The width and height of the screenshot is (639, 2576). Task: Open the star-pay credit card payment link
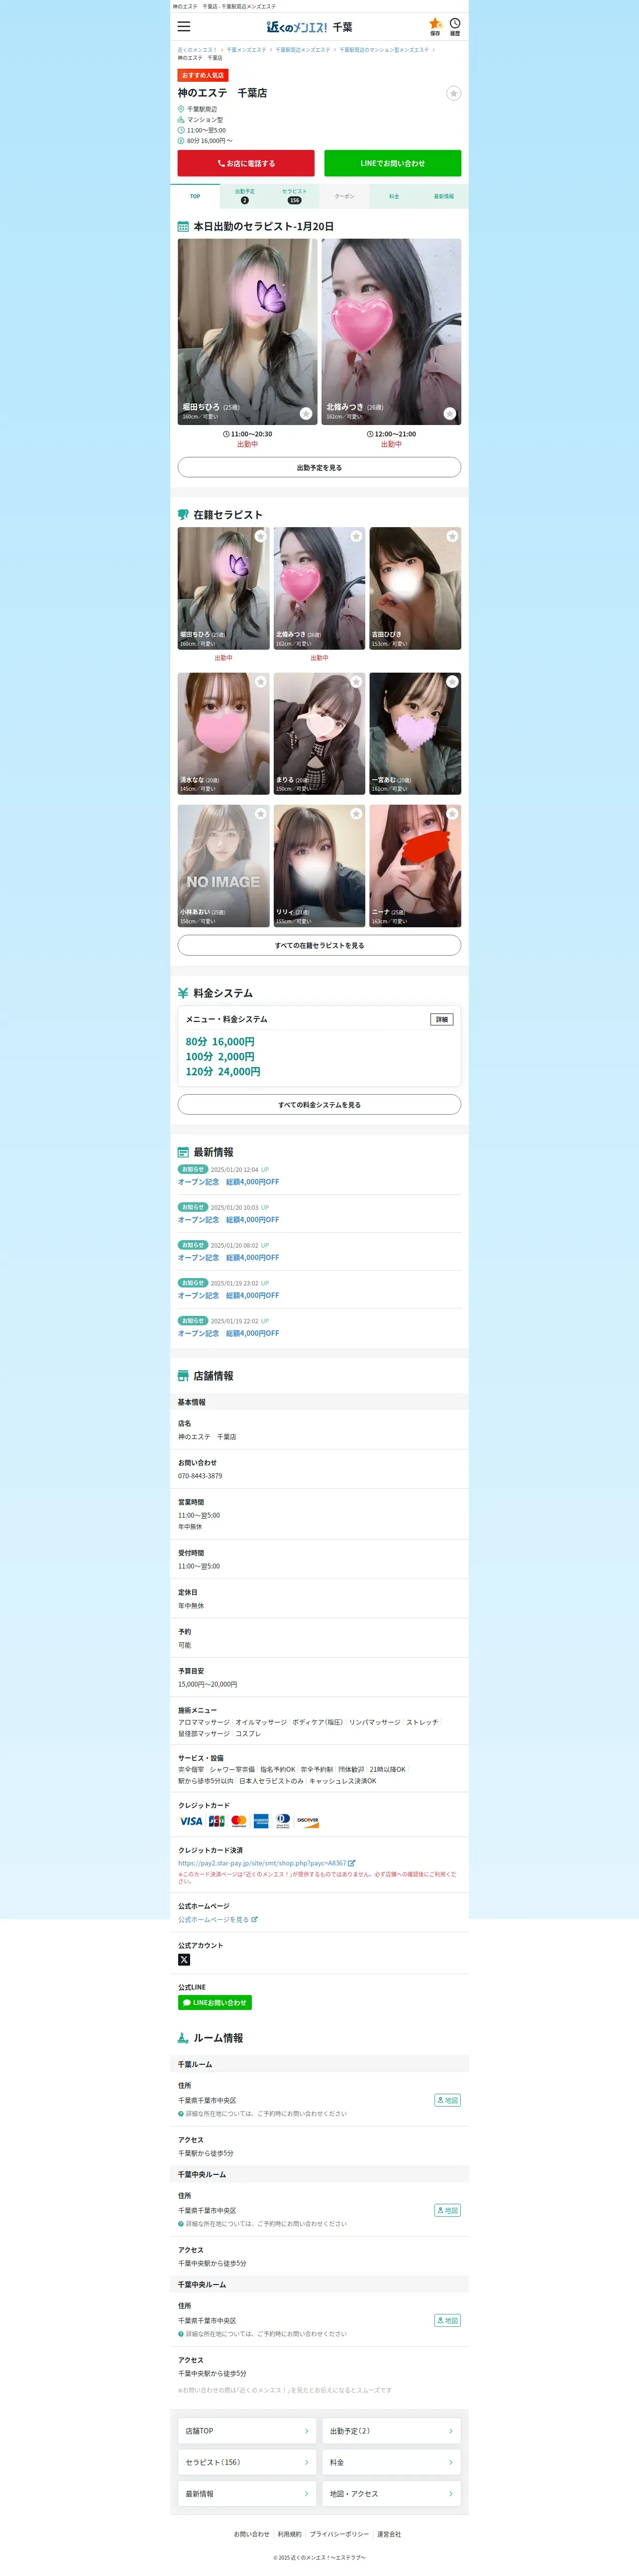267,1863
